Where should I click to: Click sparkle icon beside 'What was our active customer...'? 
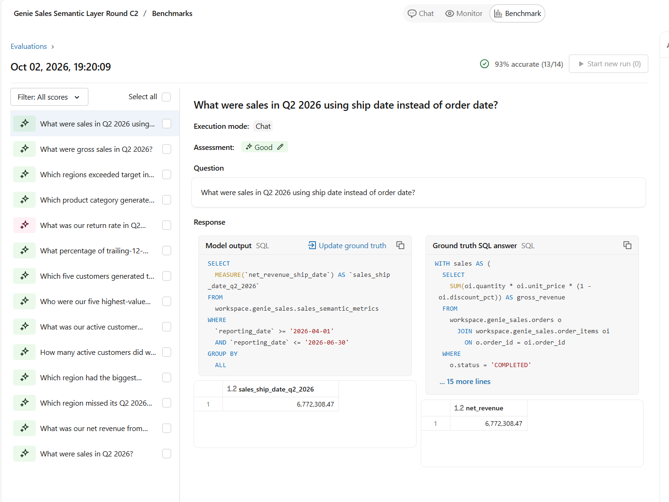click(x=24, y=327)
